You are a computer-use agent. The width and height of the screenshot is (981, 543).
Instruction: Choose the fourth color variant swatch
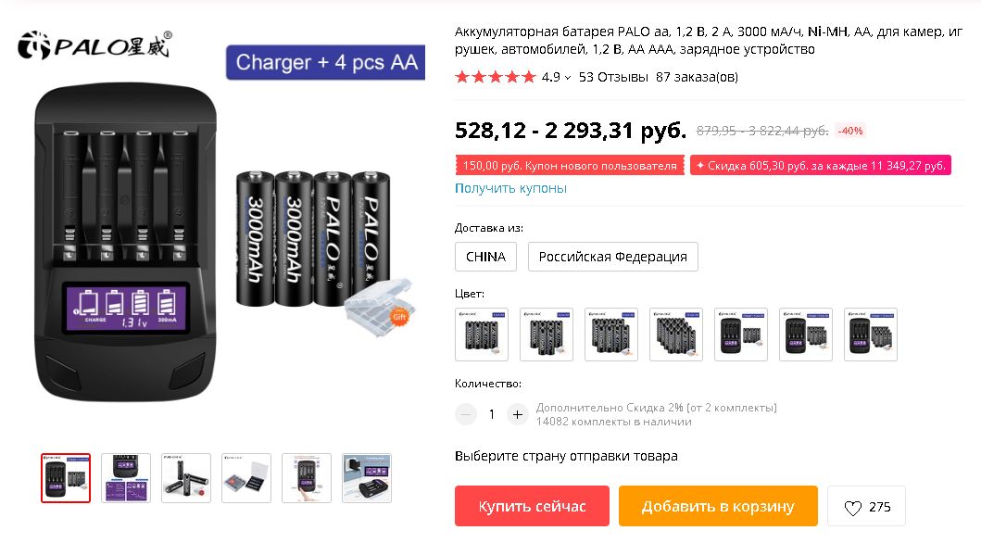tap(676, 335)
